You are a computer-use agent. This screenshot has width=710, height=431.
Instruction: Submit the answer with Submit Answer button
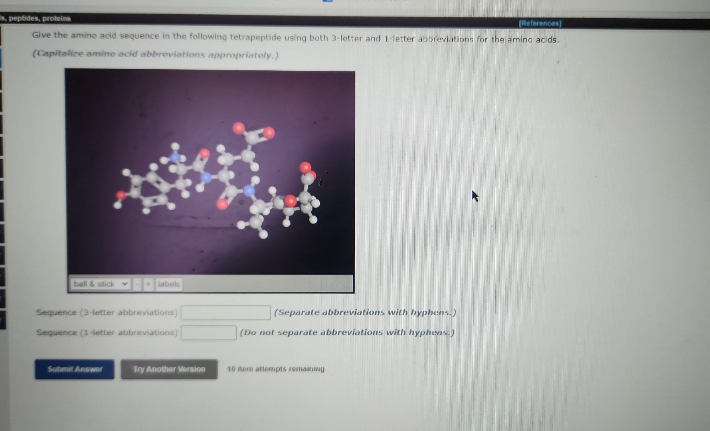click(x=75, y=369)
